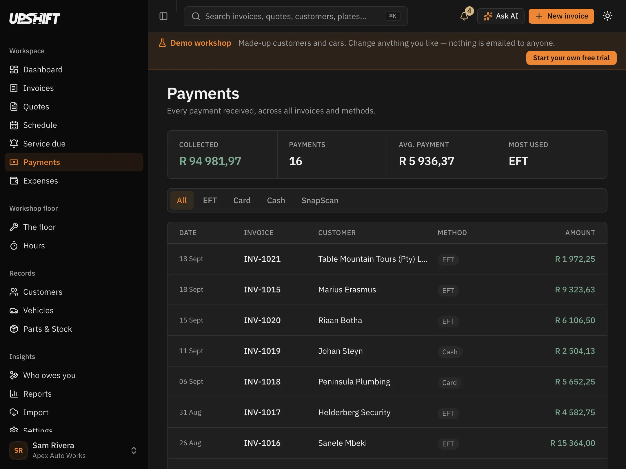This screenshot has height=469, width=626.
Task: Open invoice INV-1018
Action: point(262,382)
